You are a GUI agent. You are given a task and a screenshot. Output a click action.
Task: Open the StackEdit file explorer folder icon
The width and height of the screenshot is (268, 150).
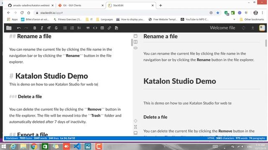pyautogui.click(x=9, y=28)
